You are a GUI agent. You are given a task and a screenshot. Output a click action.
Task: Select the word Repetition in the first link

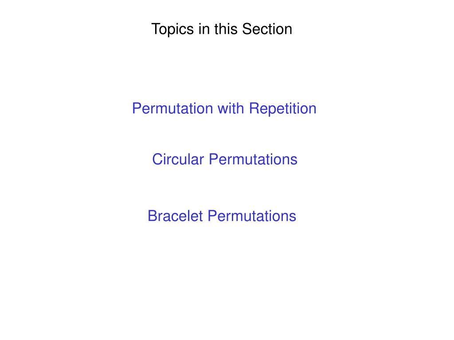click(282, 109)
